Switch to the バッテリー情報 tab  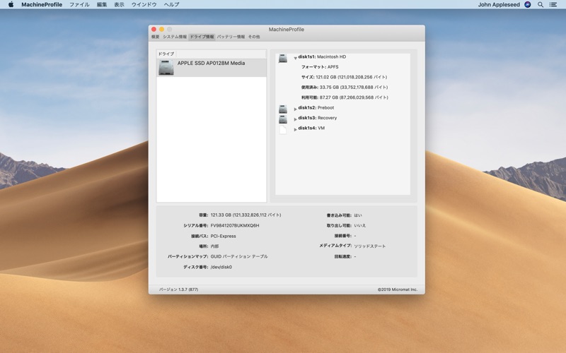click(231, 37)
